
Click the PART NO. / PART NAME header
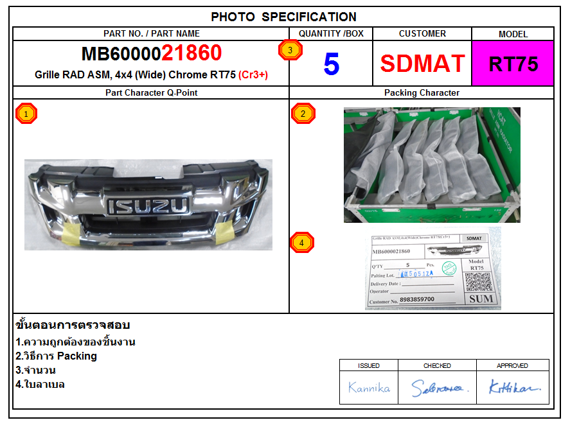pyautogui.click(x=151, y=34)
